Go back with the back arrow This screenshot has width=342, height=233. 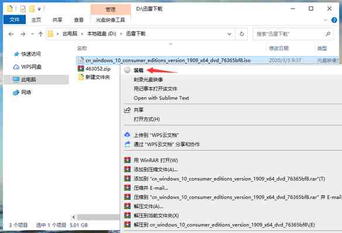[11, 34]
